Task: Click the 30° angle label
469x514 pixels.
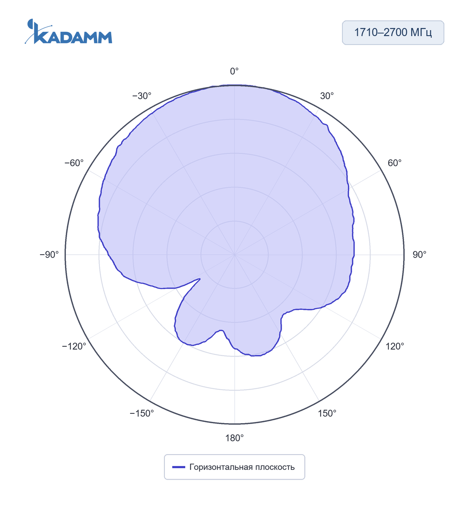Action: [x=327, y=96]
